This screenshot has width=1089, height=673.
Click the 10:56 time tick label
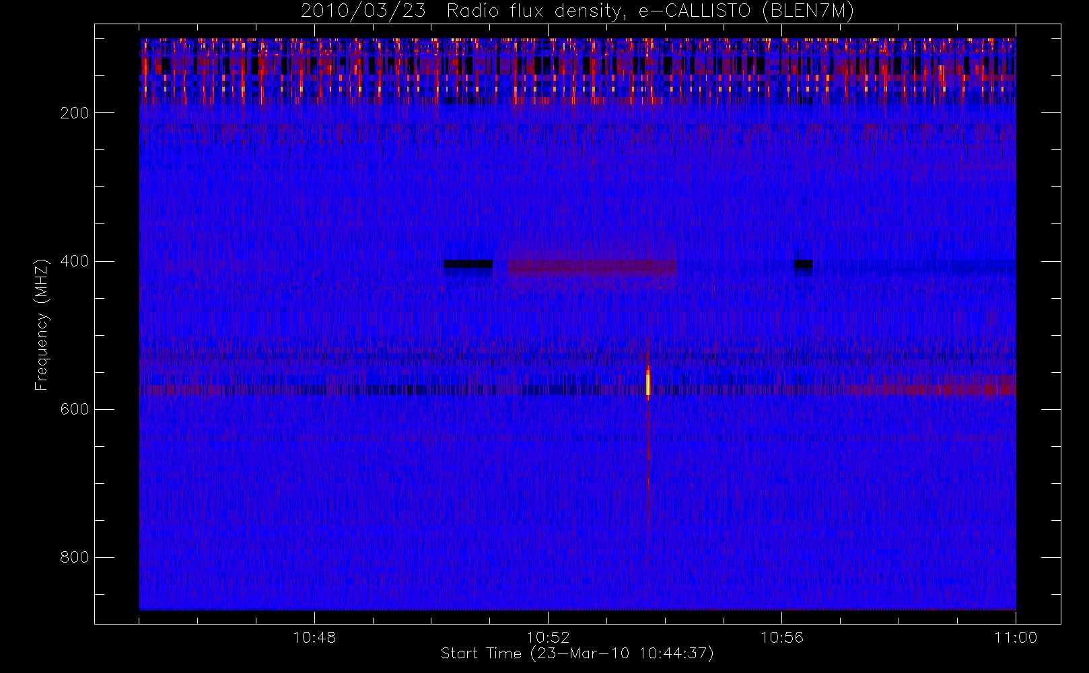(x=781, y=637)
